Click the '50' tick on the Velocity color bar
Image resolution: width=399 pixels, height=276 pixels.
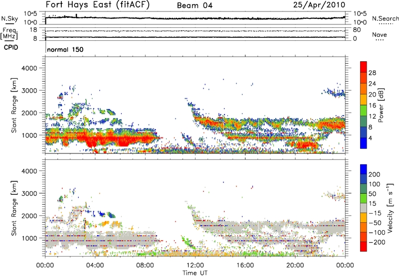pos(372,194)
